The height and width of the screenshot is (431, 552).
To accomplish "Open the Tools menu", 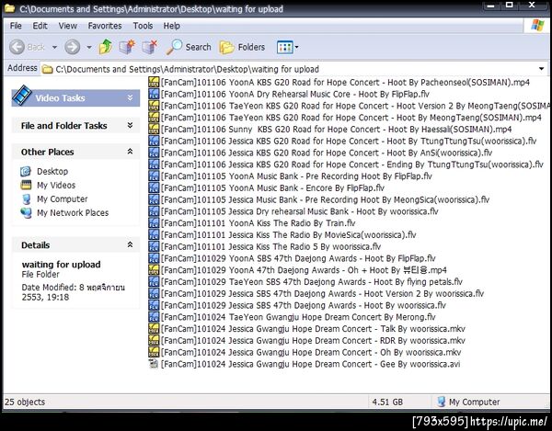I will 143,26.
